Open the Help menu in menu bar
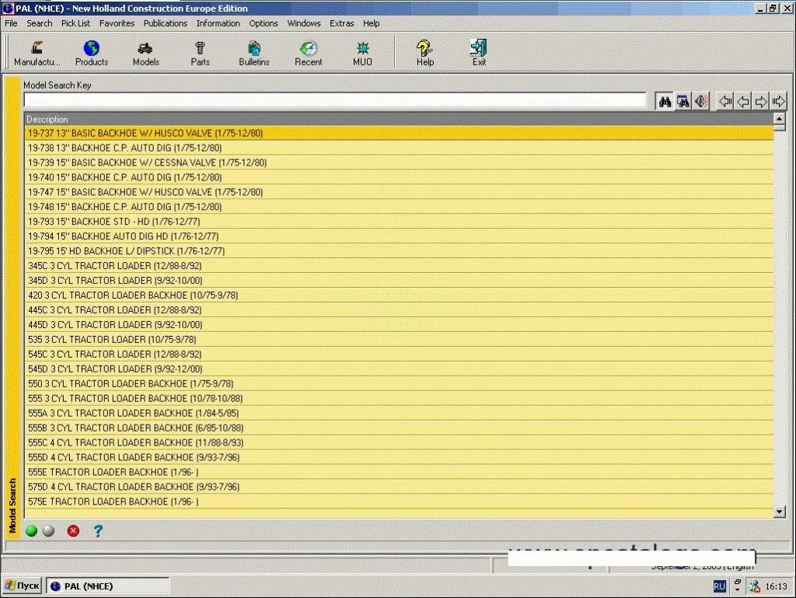The image size is (796, 598). (x=371, y=23)
